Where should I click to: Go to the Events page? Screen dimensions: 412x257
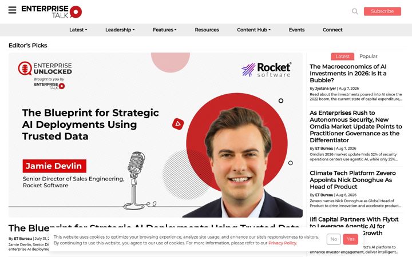point(296,30)
